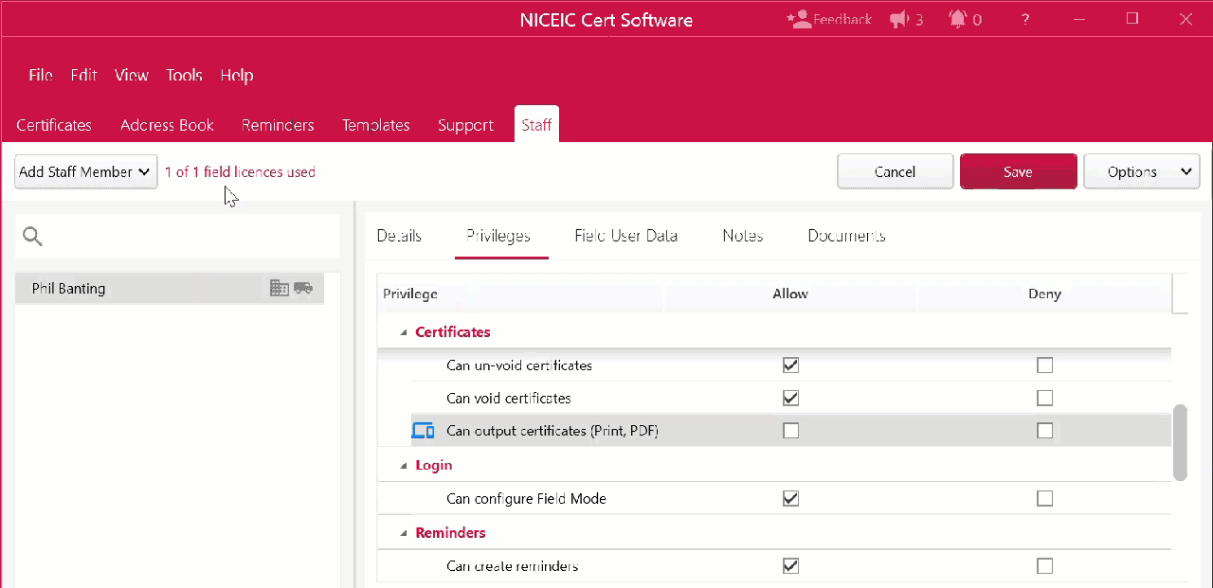Uncheck Allow for Can create reminders
Viewport: 1213px width, 588px height.
point(790,566)
